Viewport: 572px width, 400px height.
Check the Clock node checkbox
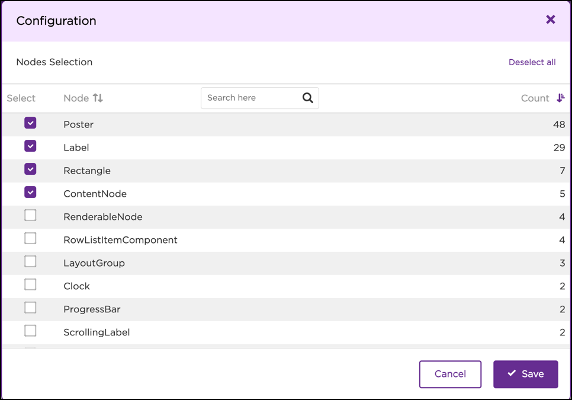click(x=30, y=284)
